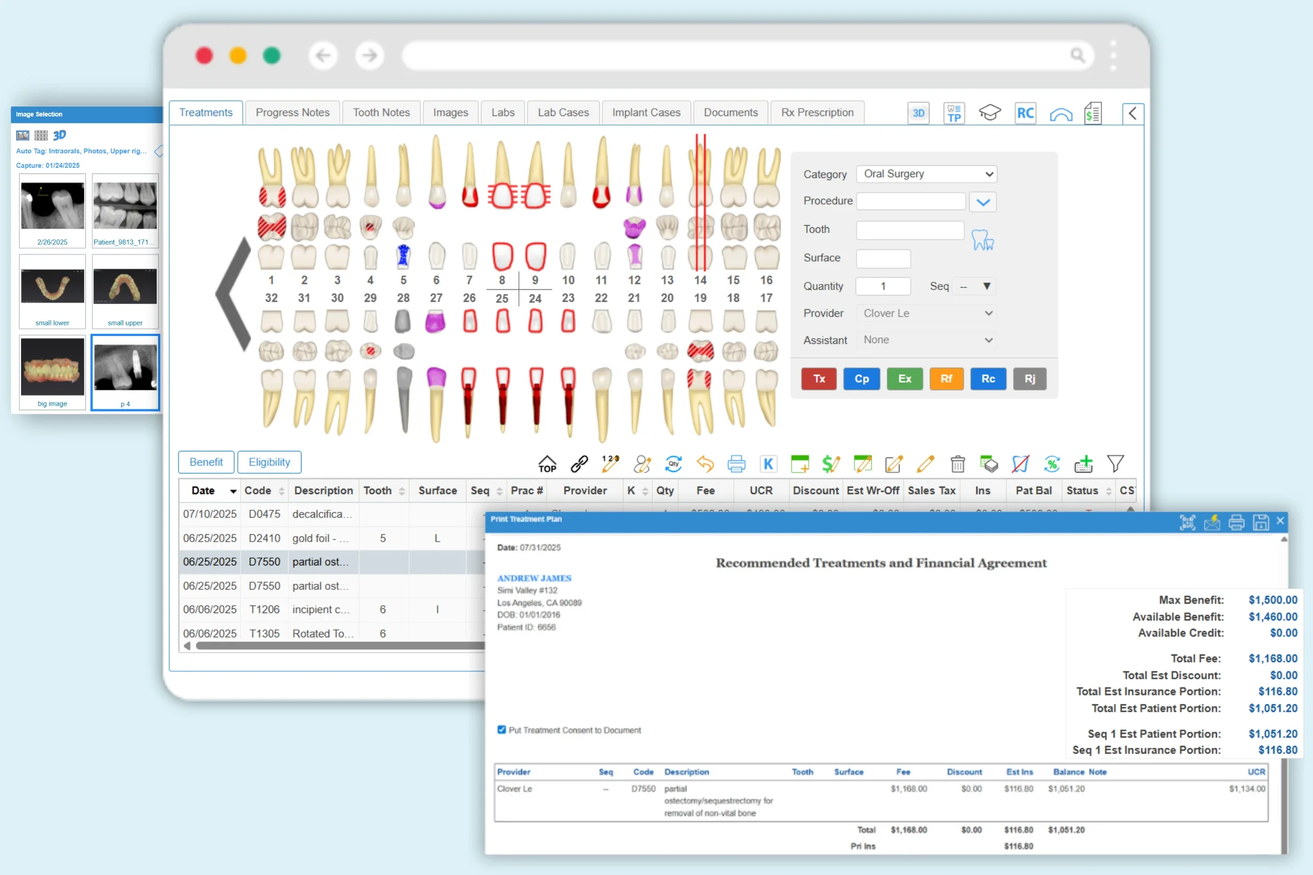This screenshot has height=875, width=1313.
Task: Open the Assistant None dropdown
Action: pyautogui.click(x=926, y=340)
